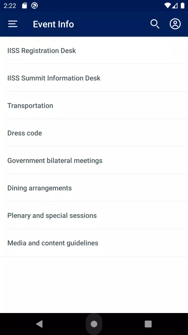This screenshot has width=188, height=335.
Task: Tap the Wi-Fi status bar icon
Action: click(x=168, y=6)
